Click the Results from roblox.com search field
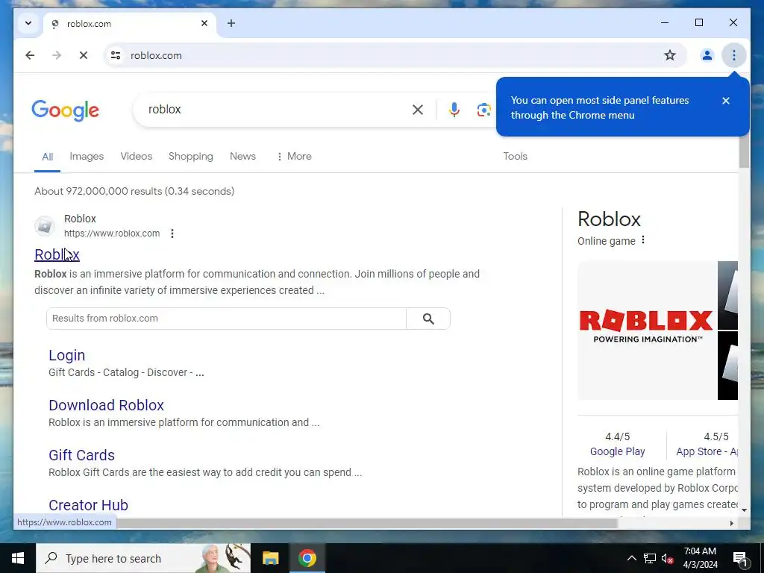The height and width of the screenshot is (573, 764). (x=227, y=319)
